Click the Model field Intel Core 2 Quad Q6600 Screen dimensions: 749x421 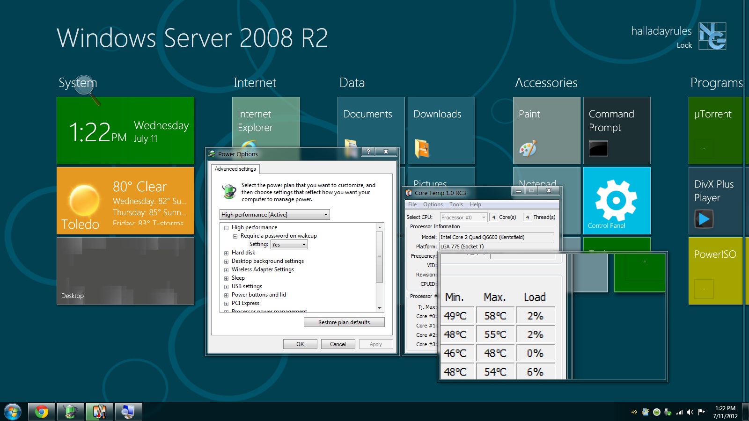(x=496, y=237)
